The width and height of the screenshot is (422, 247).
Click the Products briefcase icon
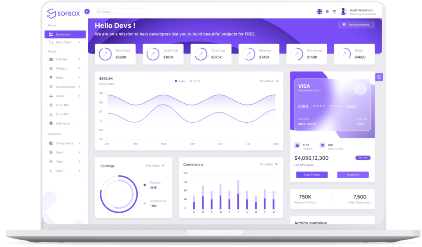pos(297,145)
